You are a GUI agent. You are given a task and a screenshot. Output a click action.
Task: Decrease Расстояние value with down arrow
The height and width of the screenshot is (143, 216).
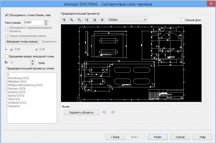coord(46,24)
